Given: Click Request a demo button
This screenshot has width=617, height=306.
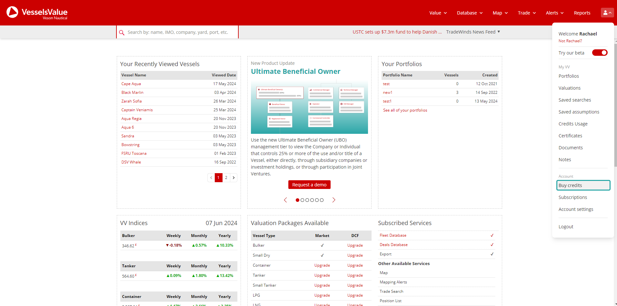Looking at the screenshot, I should [x=309, y=185].
